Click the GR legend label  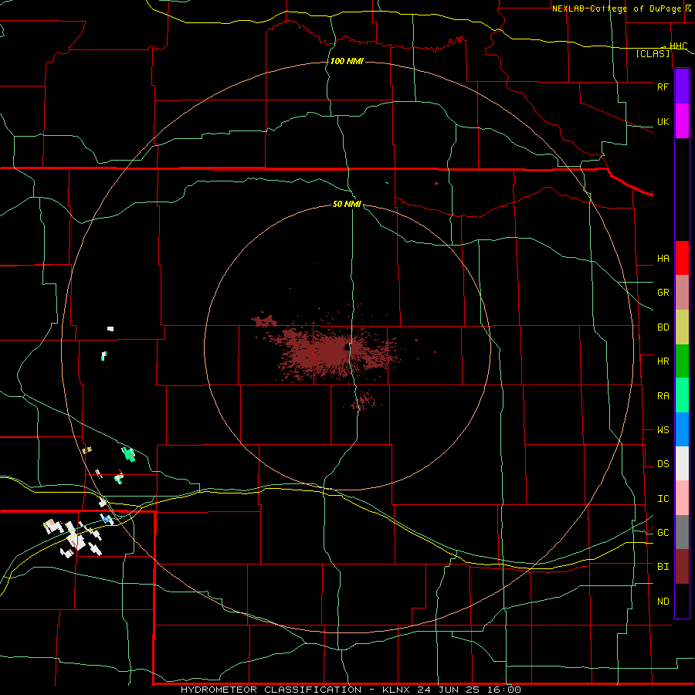coord(663,293)
